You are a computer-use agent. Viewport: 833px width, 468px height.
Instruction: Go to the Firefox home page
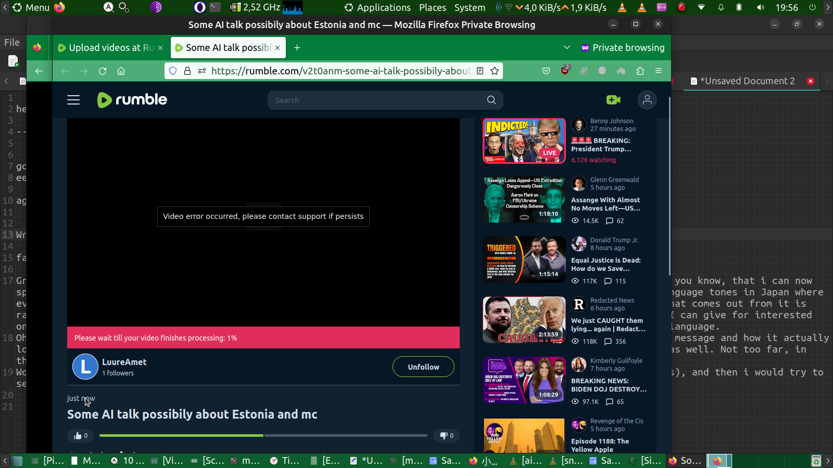click(x=121, y=71)
